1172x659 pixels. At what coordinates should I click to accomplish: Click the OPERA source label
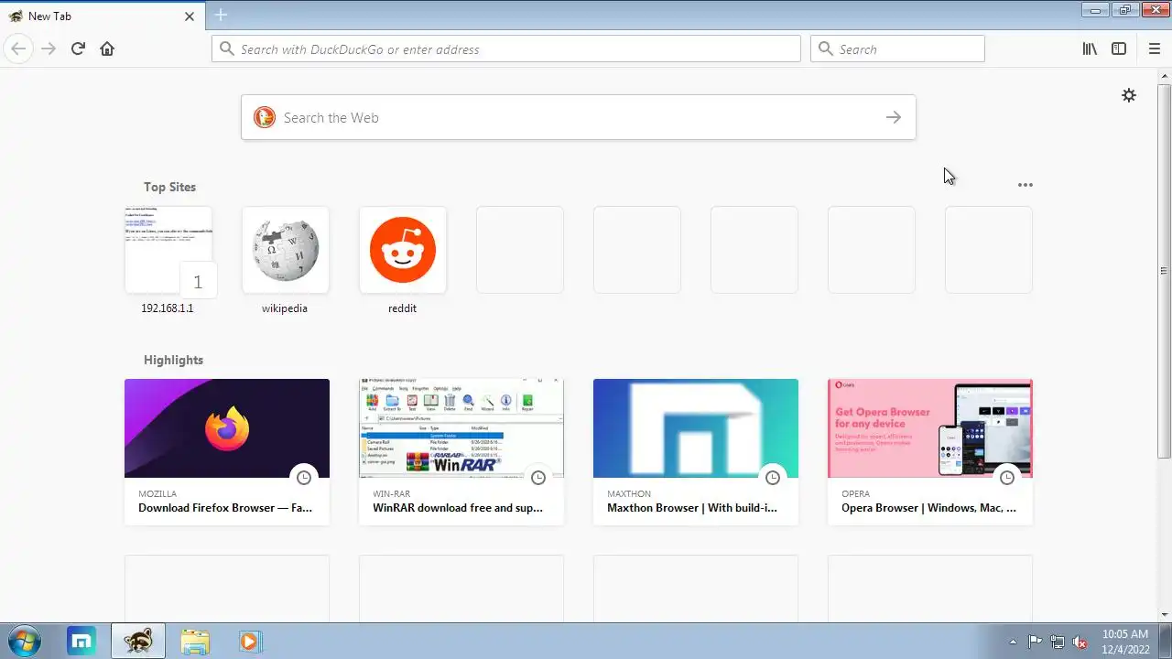pos(856,493)
